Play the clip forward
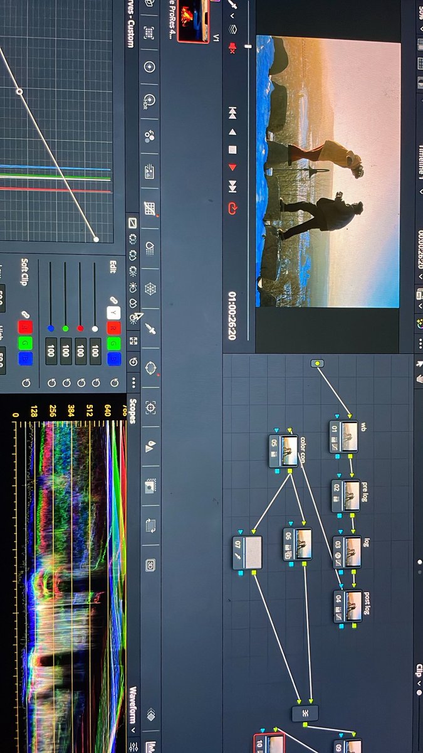Screen dimensions: 423x753 (232, 167)
